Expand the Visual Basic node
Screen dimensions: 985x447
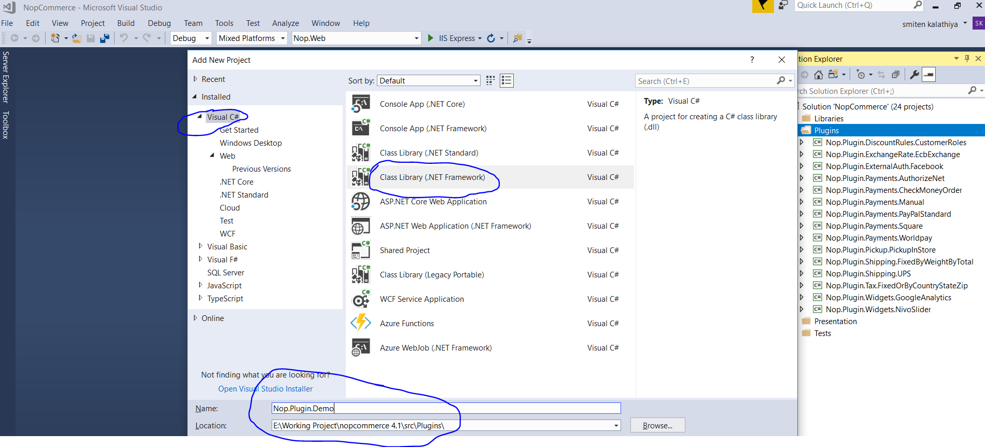coord(201,246)
